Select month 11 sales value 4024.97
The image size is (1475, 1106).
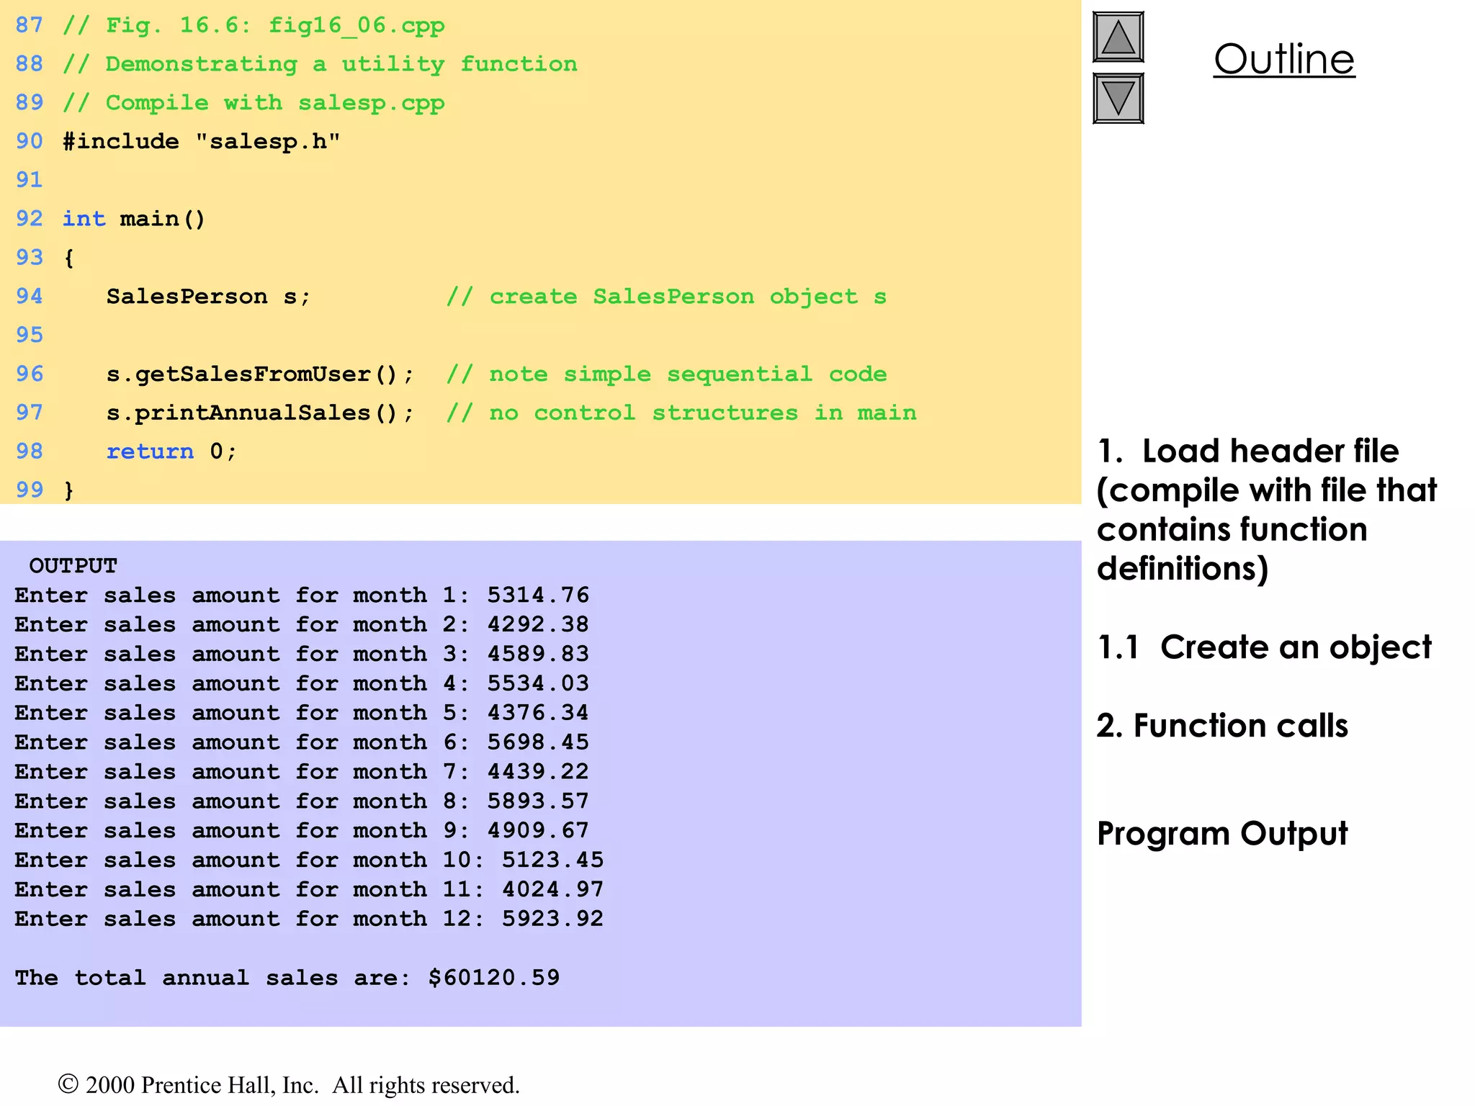553,890
